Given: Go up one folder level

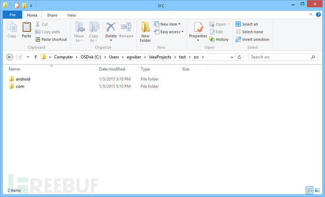Looking at the screenshot, I should click(36, 57).
